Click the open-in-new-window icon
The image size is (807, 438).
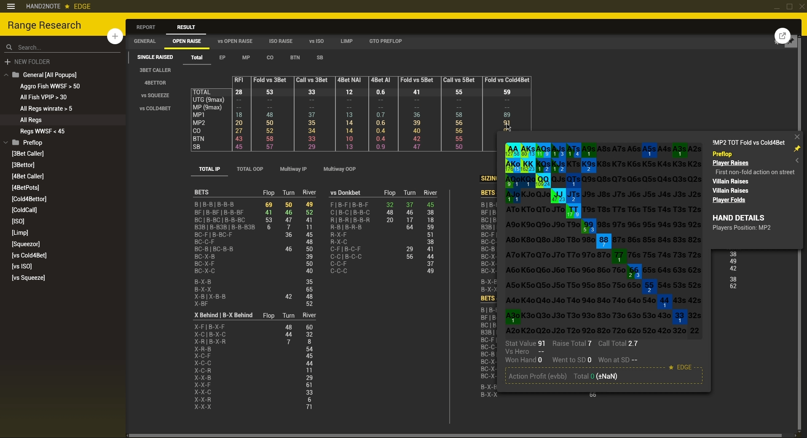click(782, 36)
